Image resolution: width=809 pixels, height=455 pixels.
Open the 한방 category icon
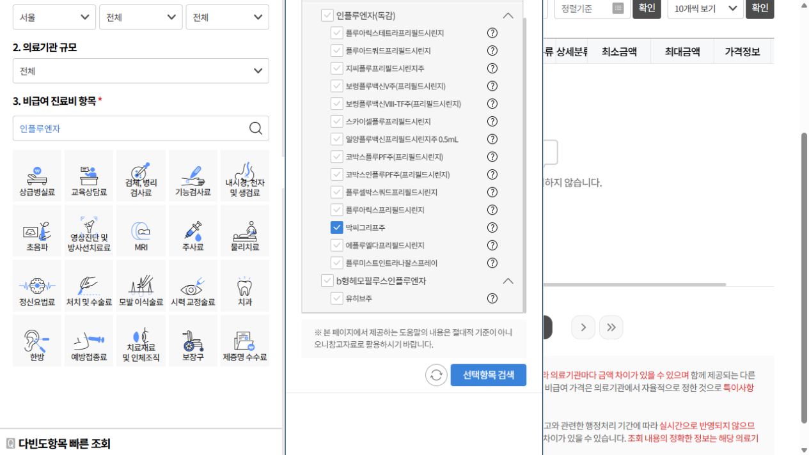pyautogui.click(x=37, y=341)
